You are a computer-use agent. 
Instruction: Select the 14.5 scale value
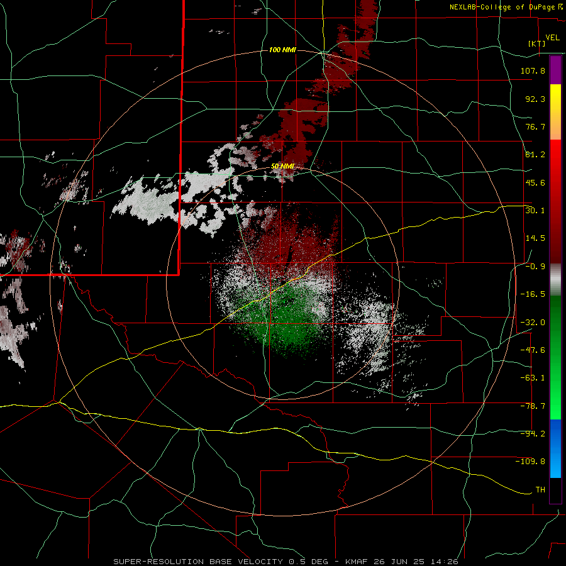(x=535, y=238)
